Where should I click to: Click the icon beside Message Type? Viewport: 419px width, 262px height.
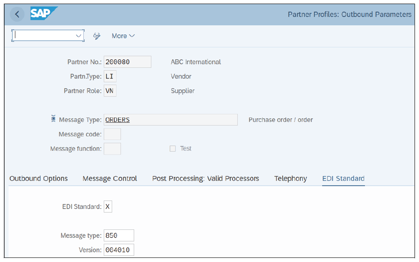tap(53, 117)
